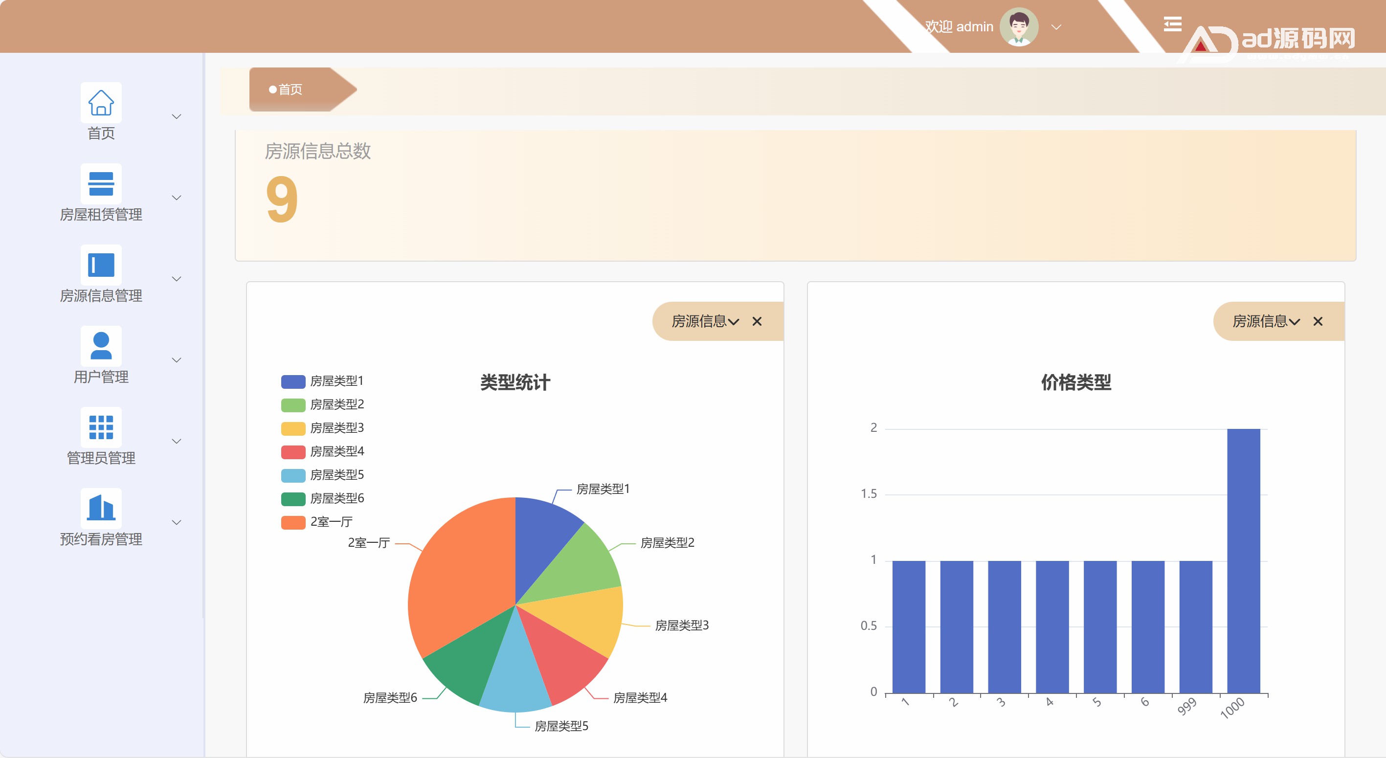The width and height of the screenshot is (1386, 758).
Task: Open 房源信息 dropdown on pie chart card
Action: click(705, 321)
